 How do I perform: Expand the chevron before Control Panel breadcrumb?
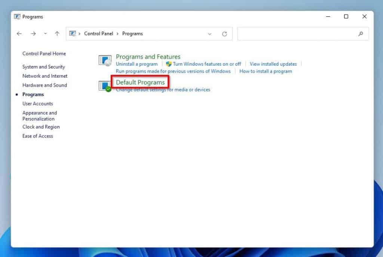click(79, 34)
